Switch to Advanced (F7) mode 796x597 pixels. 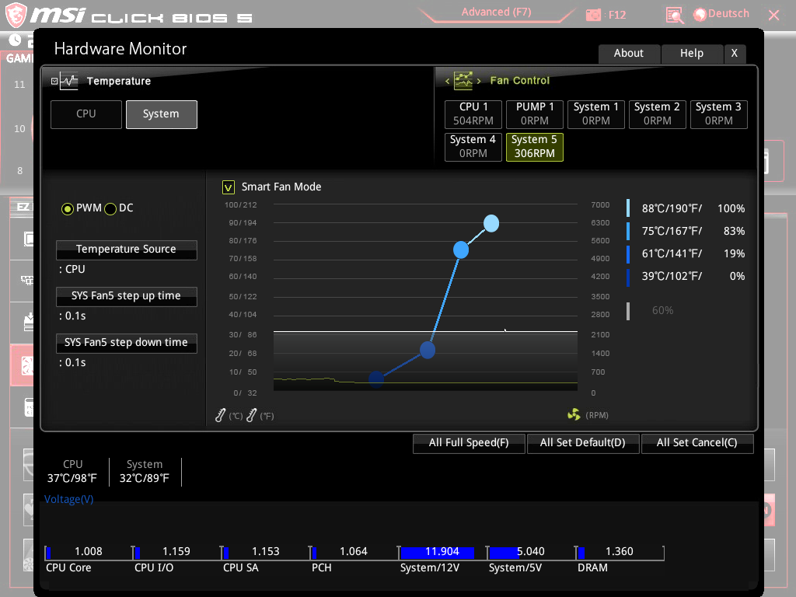click(x=496, y=12)
